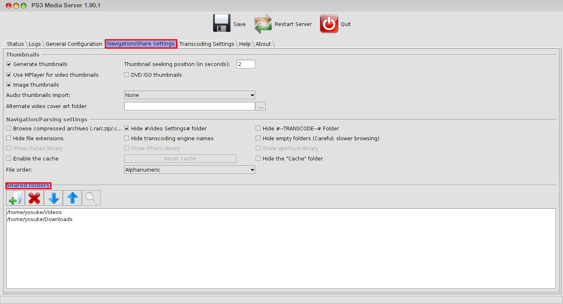Screen dimensions: 563x304
Task: Click the Save floppy disk icon
Action: coord(221,24)
